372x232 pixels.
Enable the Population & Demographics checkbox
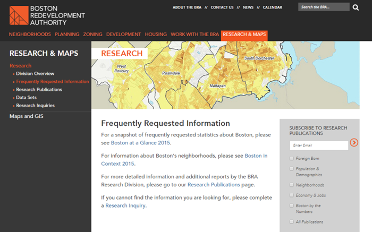pyautogui.click(x=292, y=169)
